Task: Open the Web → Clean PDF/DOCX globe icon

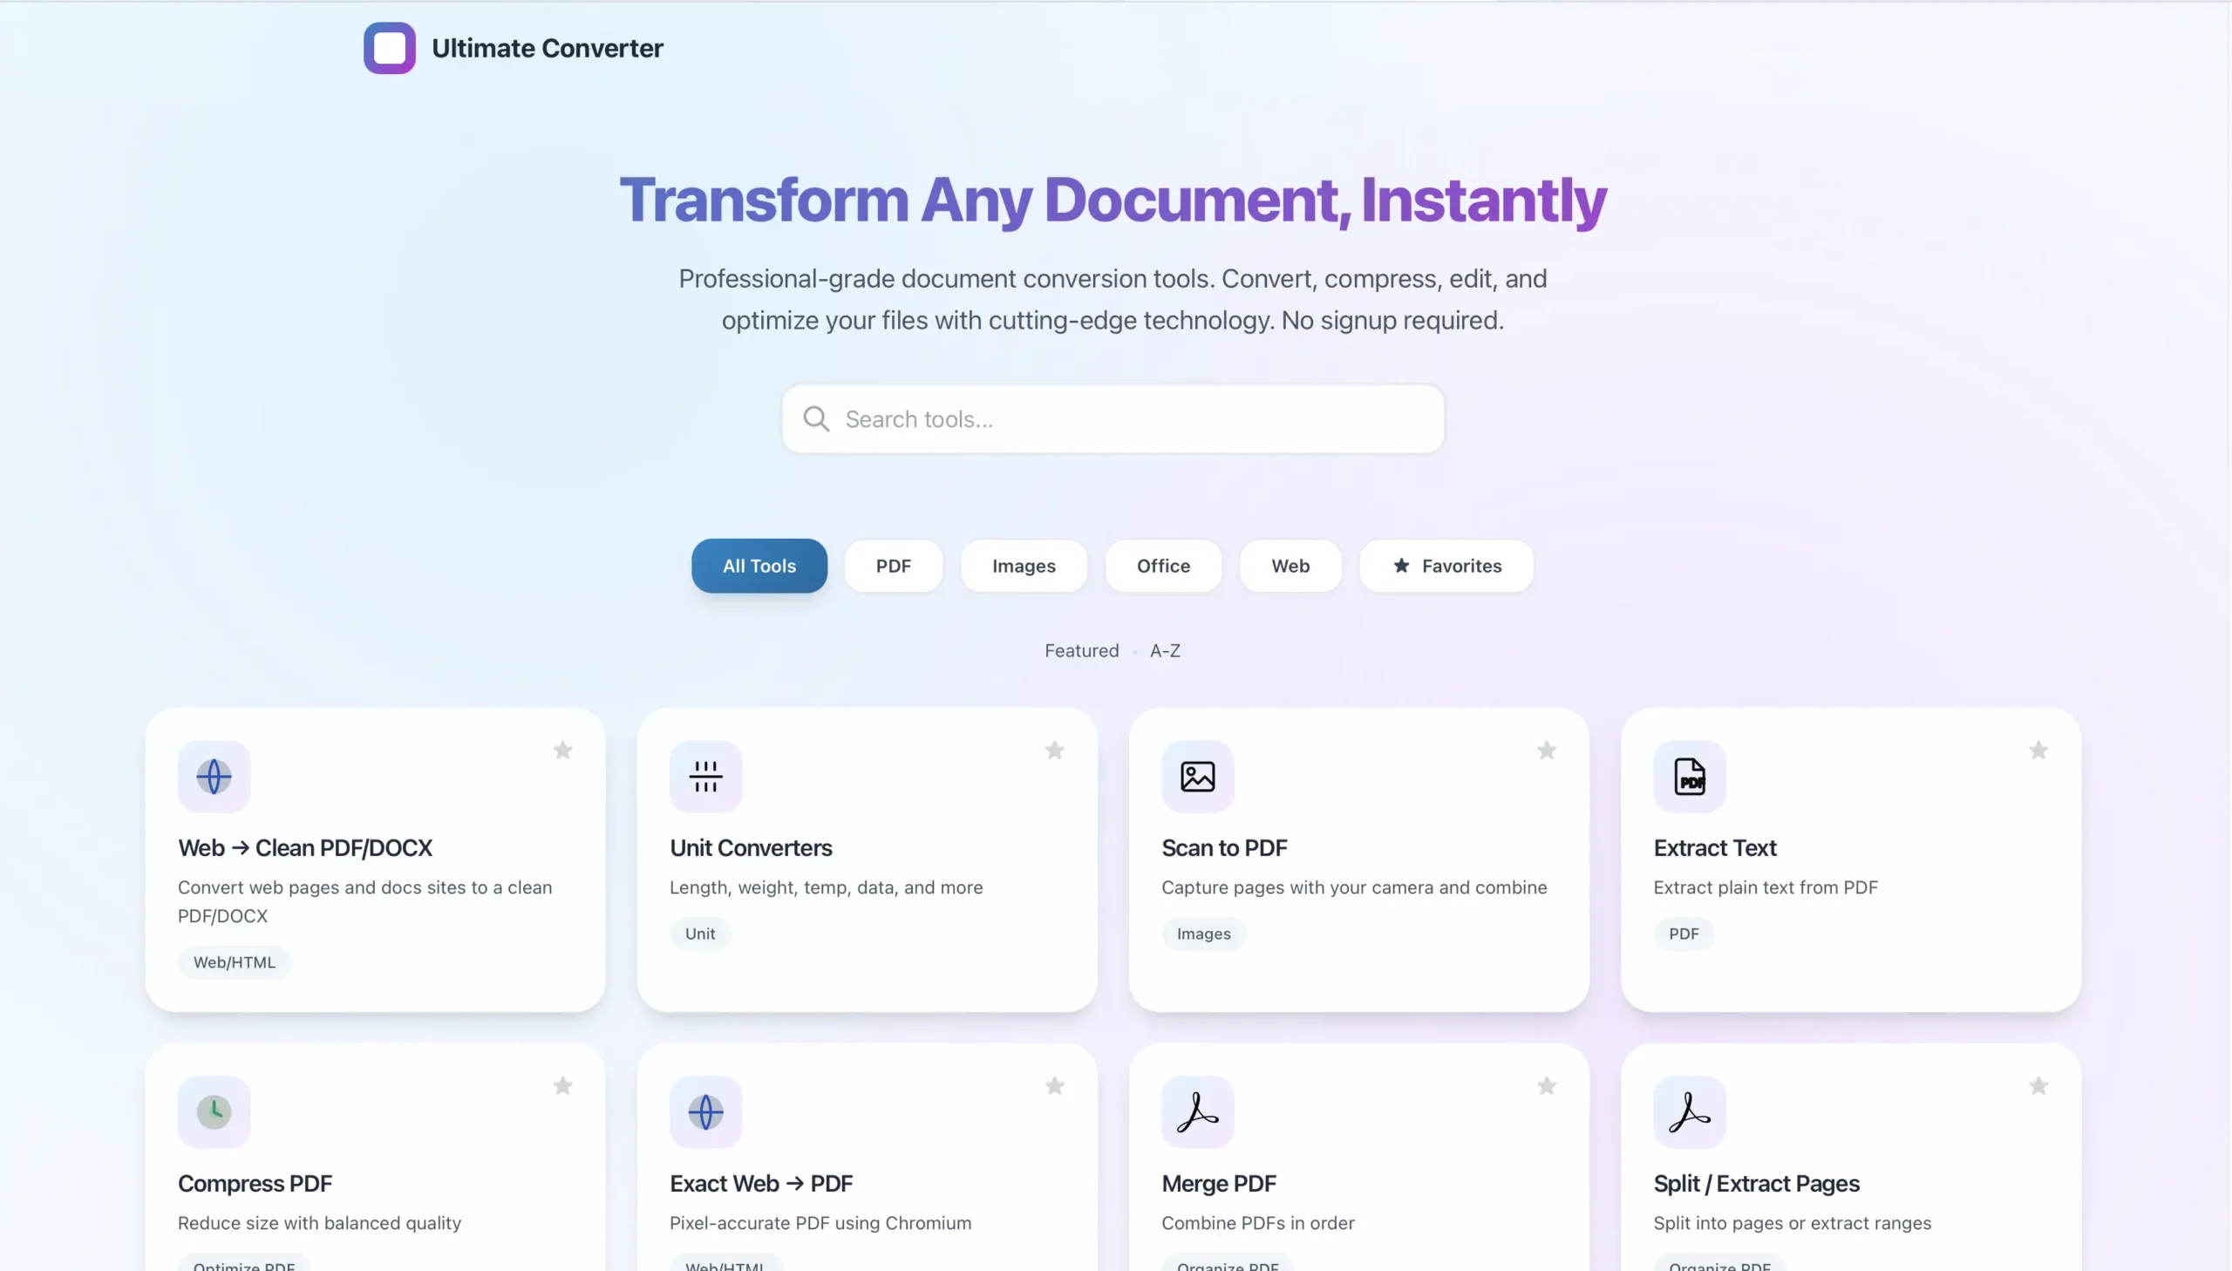Action: (214, 776)
